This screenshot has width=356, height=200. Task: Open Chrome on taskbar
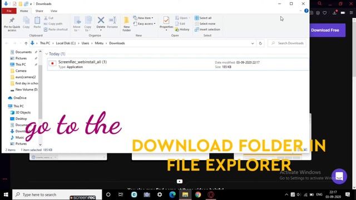click(x=198, y=194)
